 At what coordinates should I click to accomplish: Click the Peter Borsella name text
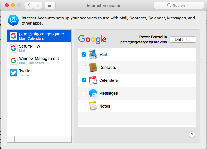(x=153, y=37)
